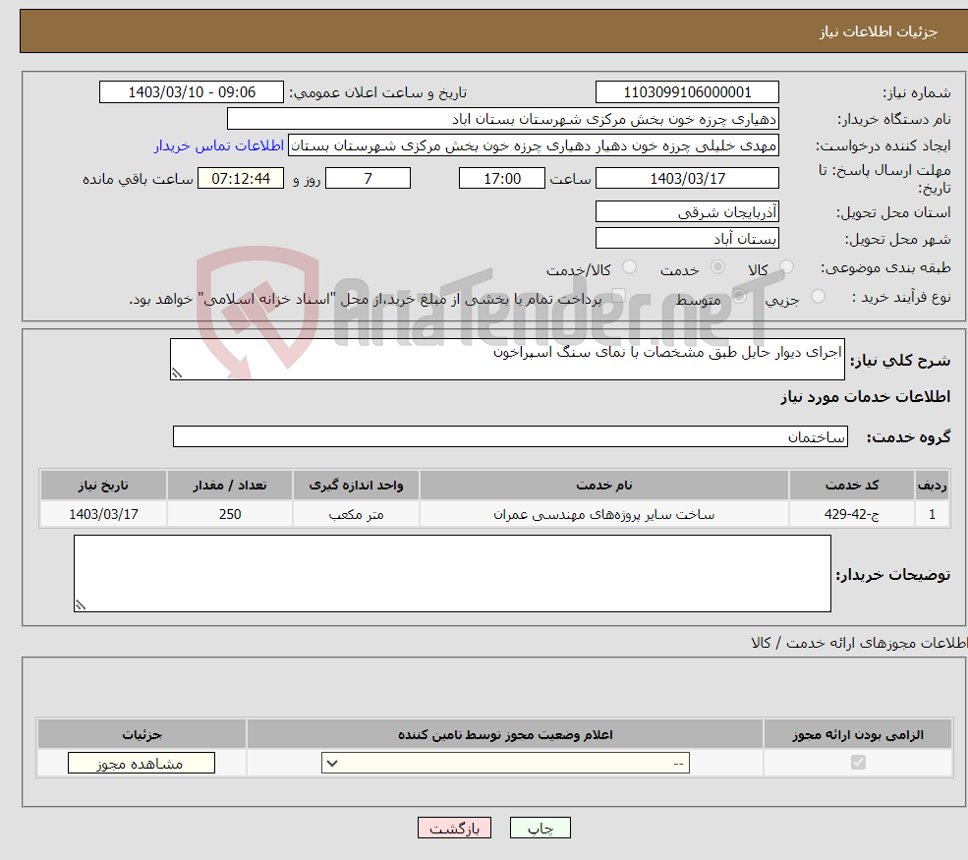This screenshot has height=860, width=968.
Task: Click the response deadline date field 1403/03/17
Action: pos(687,179)
